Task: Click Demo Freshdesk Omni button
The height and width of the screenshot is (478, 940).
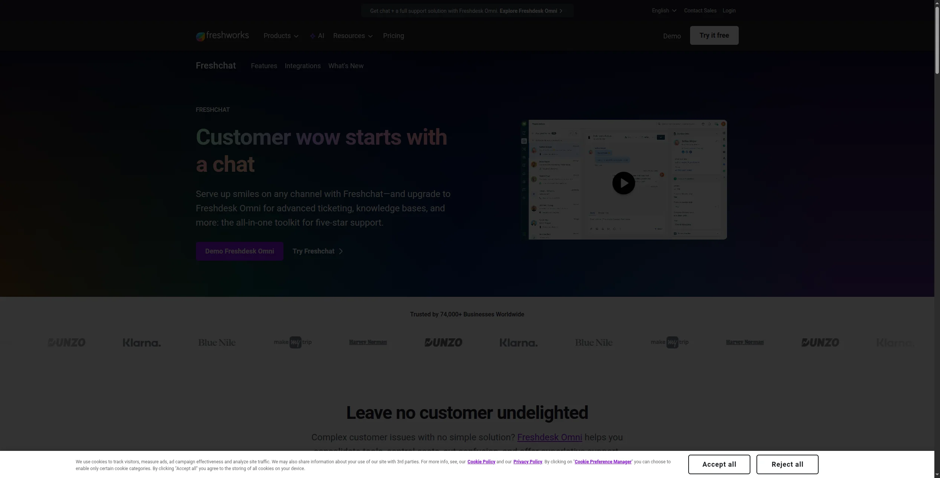Action: (239, 251)
